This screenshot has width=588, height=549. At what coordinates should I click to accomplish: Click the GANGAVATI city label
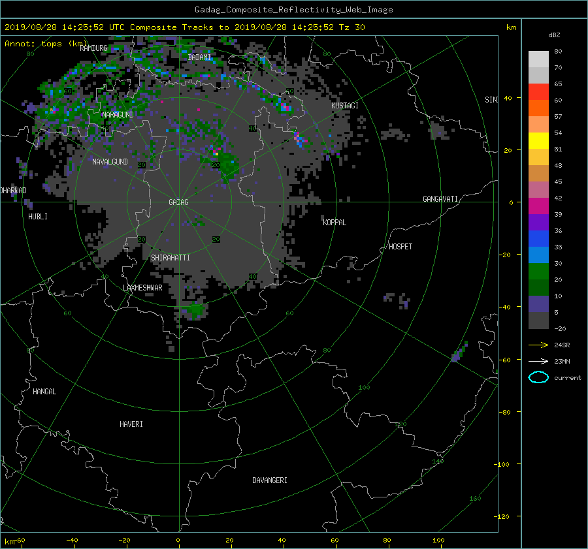[x=440, y=199]
